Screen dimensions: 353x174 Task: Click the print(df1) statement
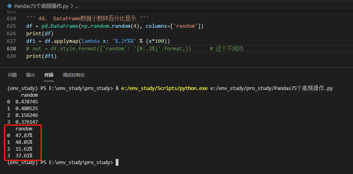click(x=41, y=56)
